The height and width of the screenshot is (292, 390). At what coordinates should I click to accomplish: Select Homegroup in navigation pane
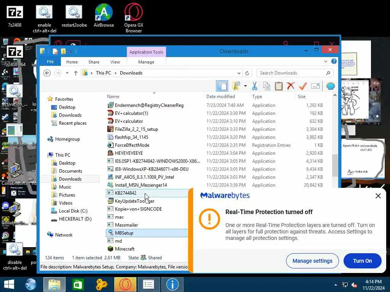[67, 139]
